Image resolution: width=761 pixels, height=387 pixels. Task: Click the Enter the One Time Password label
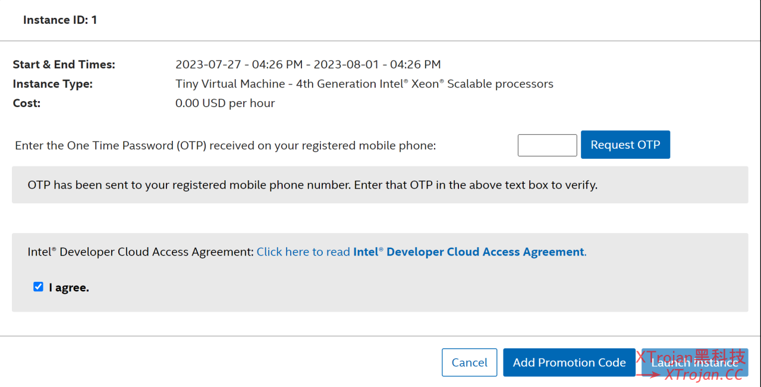(225, 145)
